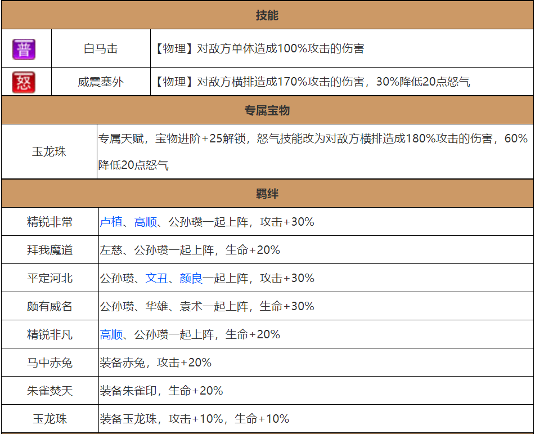
Task: Open 高顺 link in 精锐非常 row
Action: tap(145, 222)
